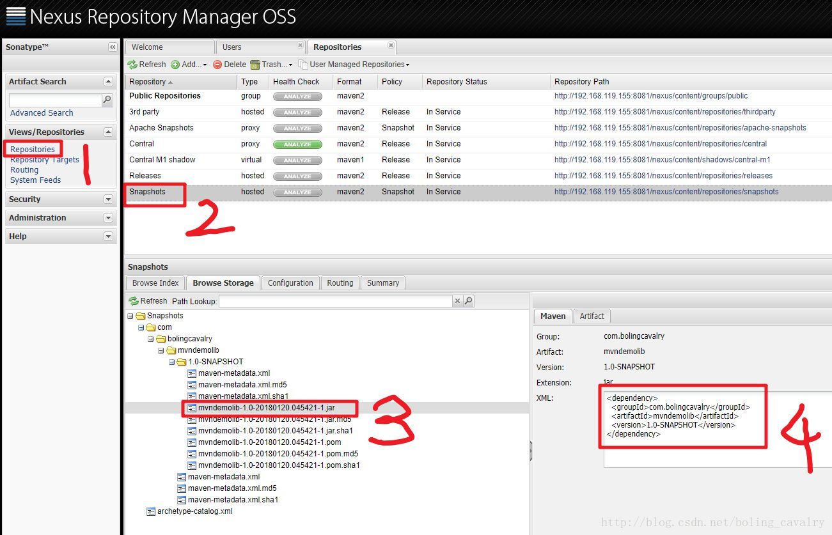The width and height of the screenshot is (832, 535).
Task: Clear the Path Lookup field with X icon
Action: point(457,300)
